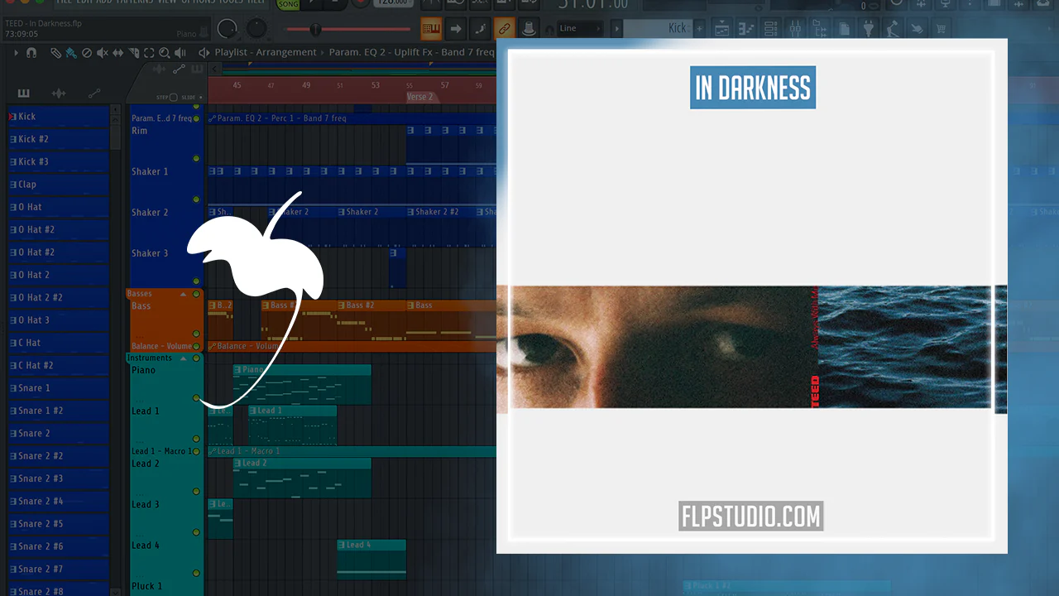Switch to the automation tab in picker panel
1059x596 pixels.
point(94,94)
